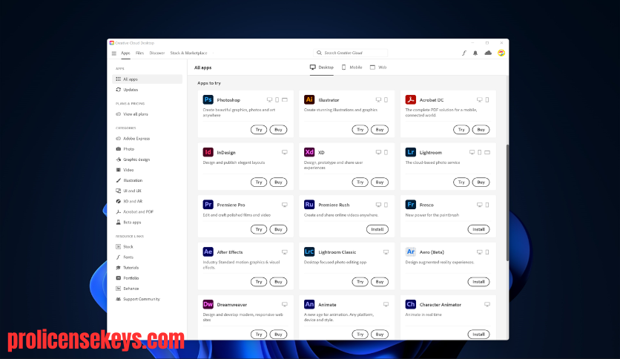Click Buy for XD
This screenshot has width=620, height=359.
click(380, 182)
